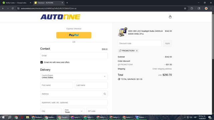Click the AUTOONE logo
Viewport: 214px width, 120px height.
click(x=60, y=17)
